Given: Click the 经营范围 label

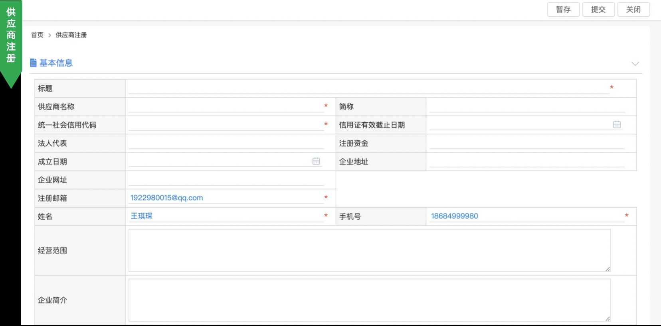Looking at the screenshot, I should 52,251.
